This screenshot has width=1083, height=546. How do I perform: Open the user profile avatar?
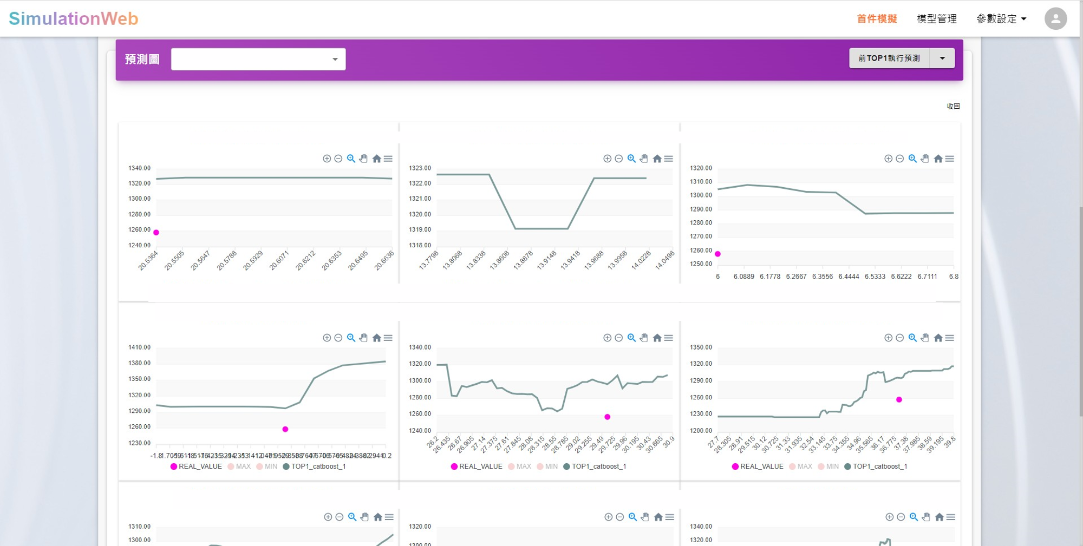(1055, 19)
